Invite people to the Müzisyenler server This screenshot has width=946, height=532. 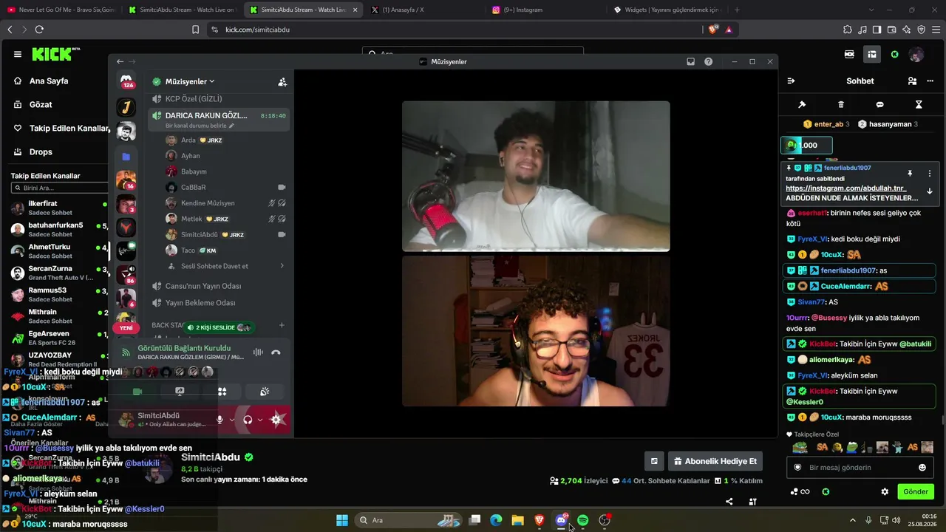pos(282,82)
